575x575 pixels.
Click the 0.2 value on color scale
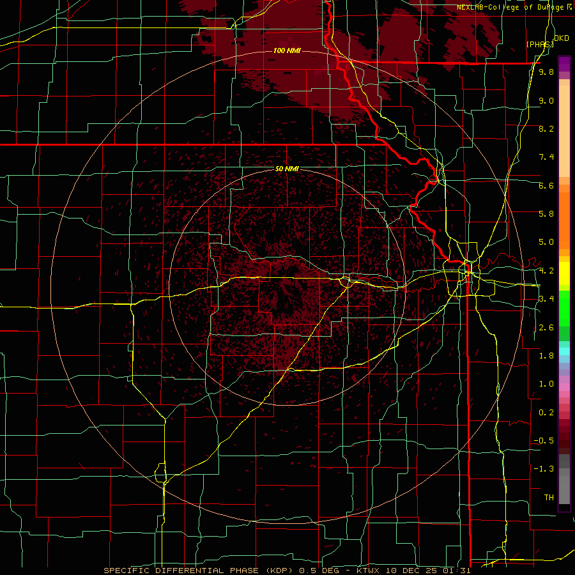(546, 413)
